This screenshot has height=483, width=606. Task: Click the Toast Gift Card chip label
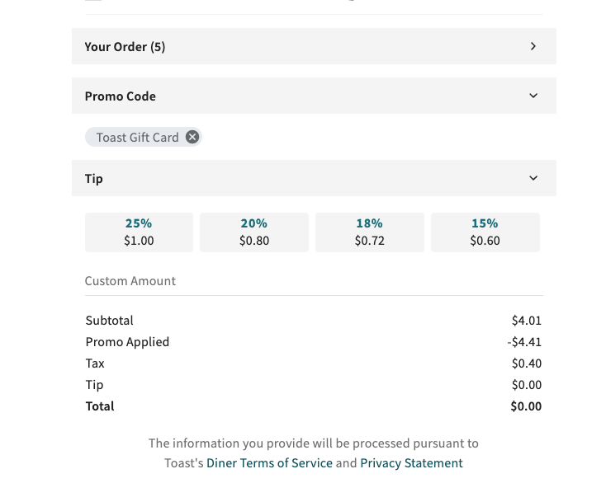(x=137, y=138)
